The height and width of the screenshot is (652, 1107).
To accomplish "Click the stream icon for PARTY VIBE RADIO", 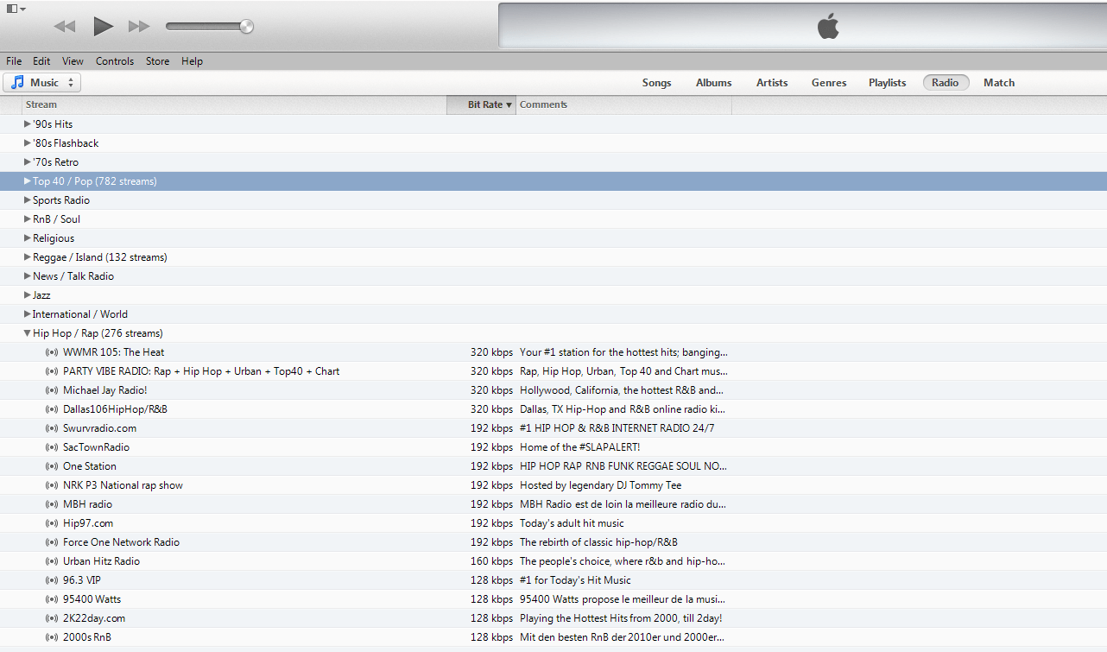I will pos(52,371).
